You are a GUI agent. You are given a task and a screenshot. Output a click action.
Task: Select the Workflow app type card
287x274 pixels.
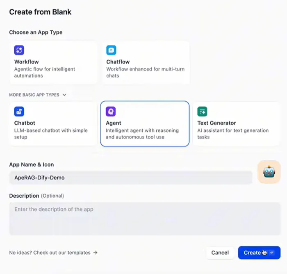click(53, 62)
